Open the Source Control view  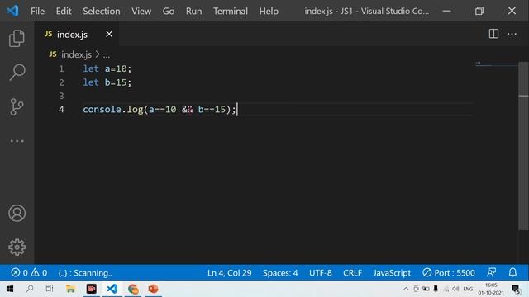click(17, 106)
